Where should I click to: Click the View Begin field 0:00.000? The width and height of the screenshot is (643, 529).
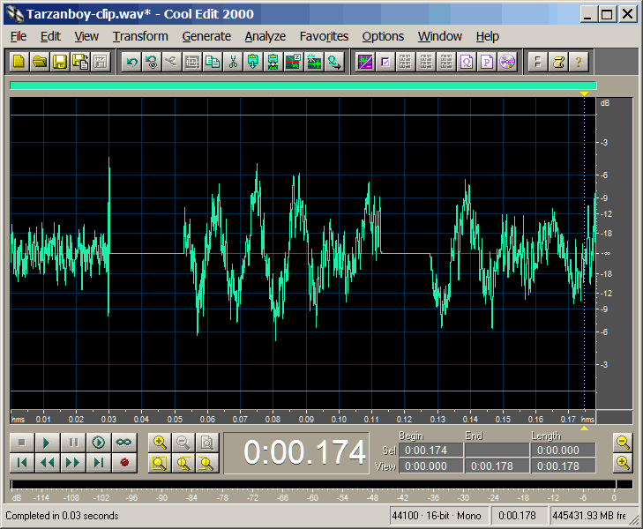(431, 466)
